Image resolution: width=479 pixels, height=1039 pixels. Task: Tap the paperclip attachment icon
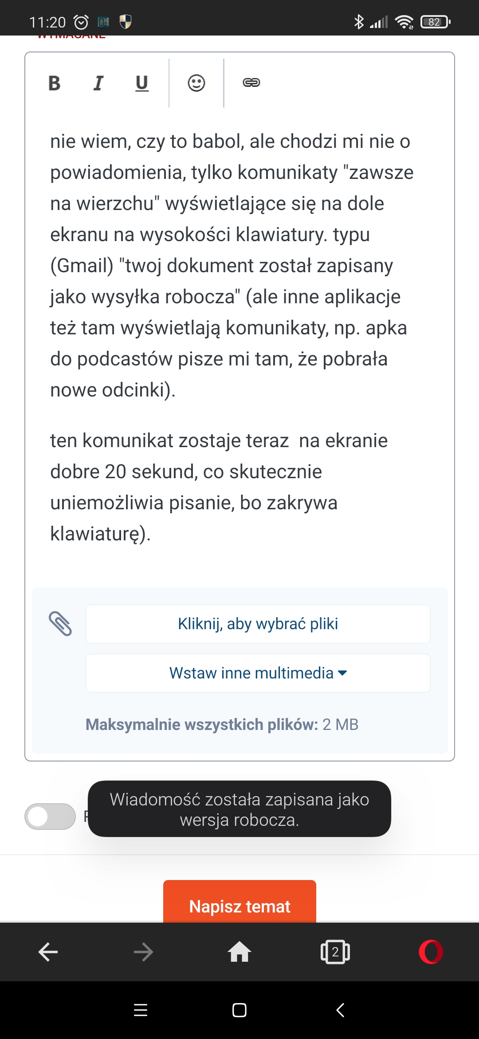pos(60,624)
